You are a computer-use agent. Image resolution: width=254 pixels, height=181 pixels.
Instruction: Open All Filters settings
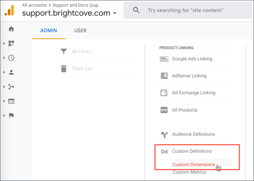click(81, 52)
